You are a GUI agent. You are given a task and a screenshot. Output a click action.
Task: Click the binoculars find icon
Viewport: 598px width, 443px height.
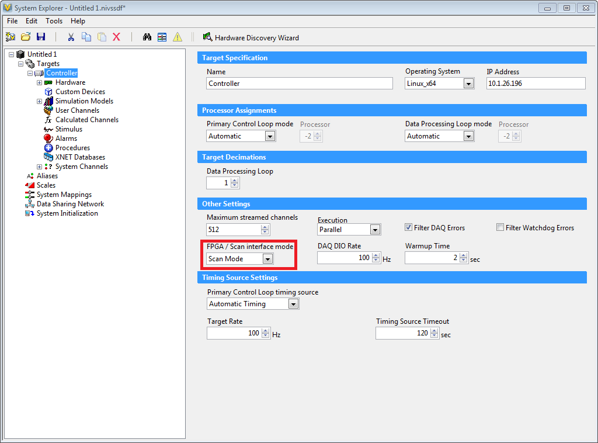147,37
